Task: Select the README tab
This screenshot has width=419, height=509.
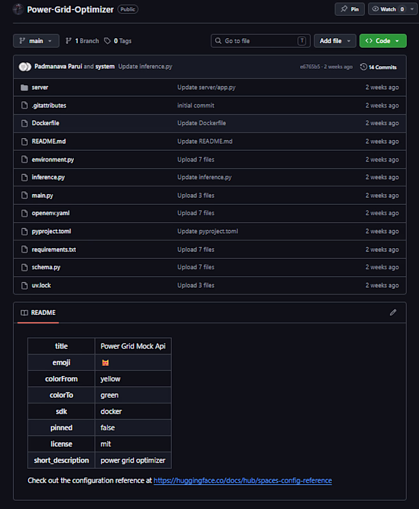Action: 38,312
